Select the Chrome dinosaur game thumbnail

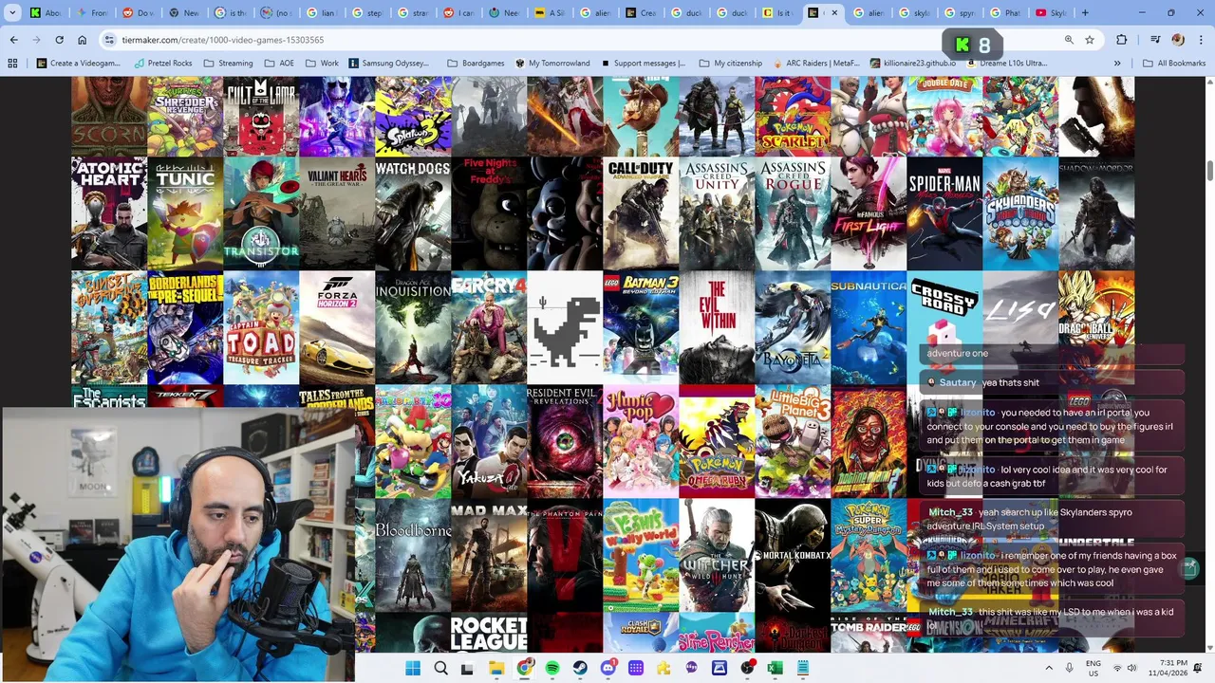click(x=565, y=327)
